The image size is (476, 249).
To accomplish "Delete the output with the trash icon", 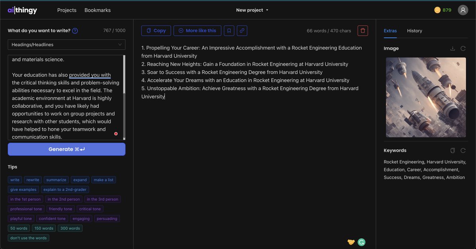I will coord(363,30).
